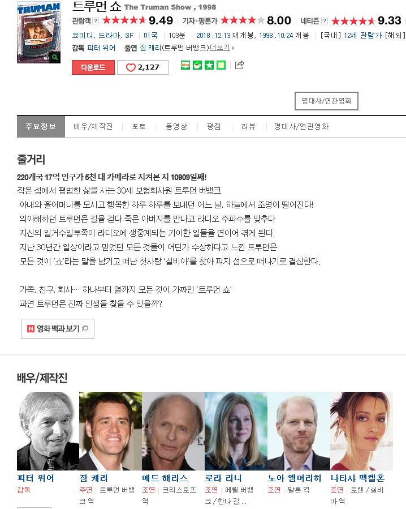
Task: Click the green star bookmark icon
Action: [209, 65]
